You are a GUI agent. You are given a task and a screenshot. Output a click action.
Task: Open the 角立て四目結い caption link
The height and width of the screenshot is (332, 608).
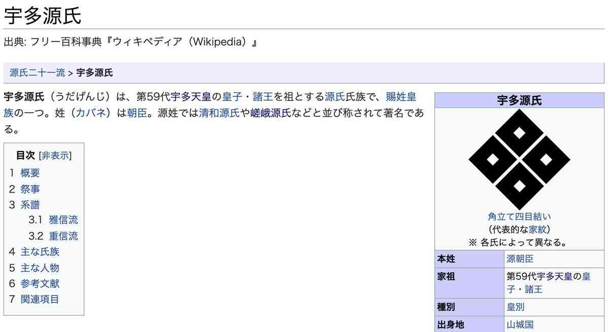click(519, 217)
